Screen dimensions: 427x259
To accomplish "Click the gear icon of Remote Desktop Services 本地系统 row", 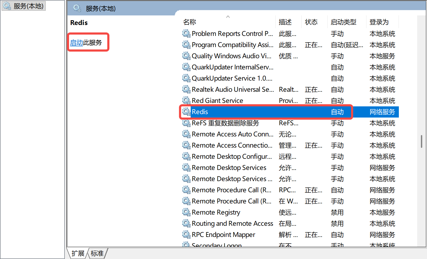I will [186, 179].
